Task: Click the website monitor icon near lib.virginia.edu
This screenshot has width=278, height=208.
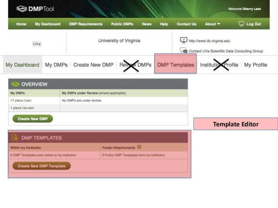Action: click(183, 40)
